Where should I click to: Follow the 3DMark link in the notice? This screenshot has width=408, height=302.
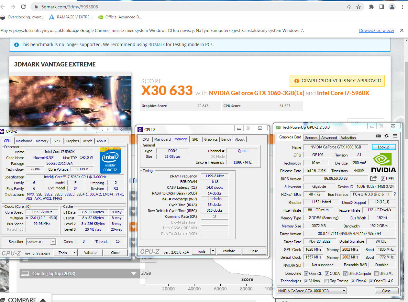pos(157,45)
